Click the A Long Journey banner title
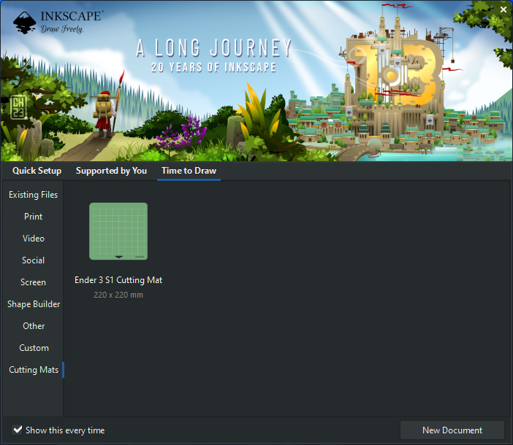 [x=214, y=49]
